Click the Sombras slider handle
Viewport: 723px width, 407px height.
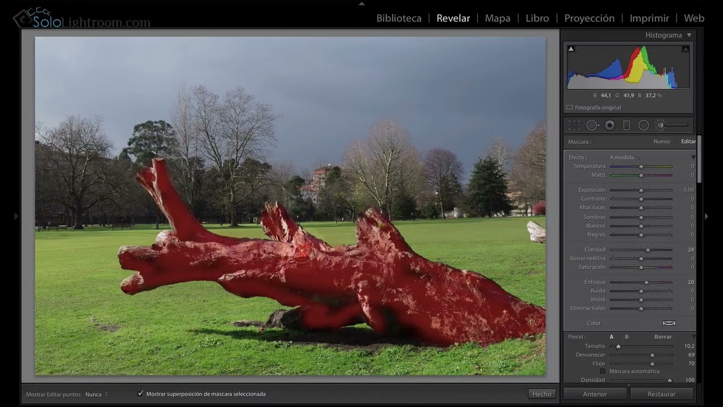(x=641, y=217)
